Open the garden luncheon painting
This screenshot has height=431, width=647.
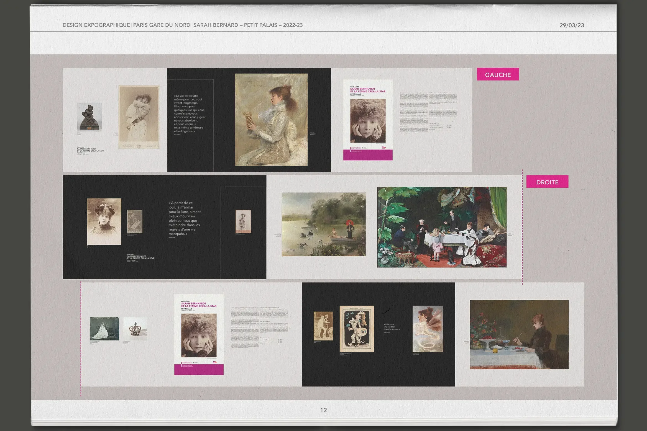tap(442, 227)
